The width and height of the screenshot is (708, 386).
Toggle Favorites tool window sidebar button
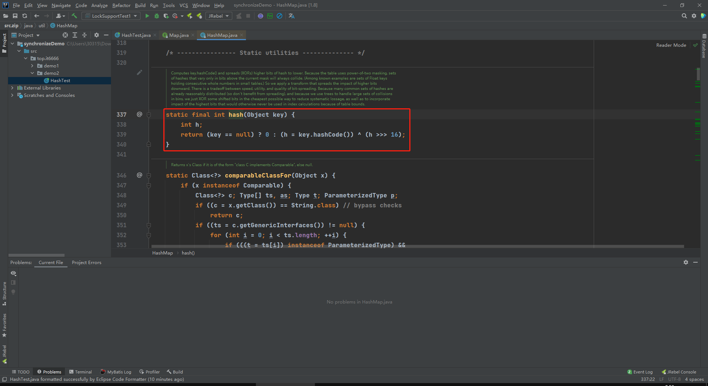[x=4, y=325]
